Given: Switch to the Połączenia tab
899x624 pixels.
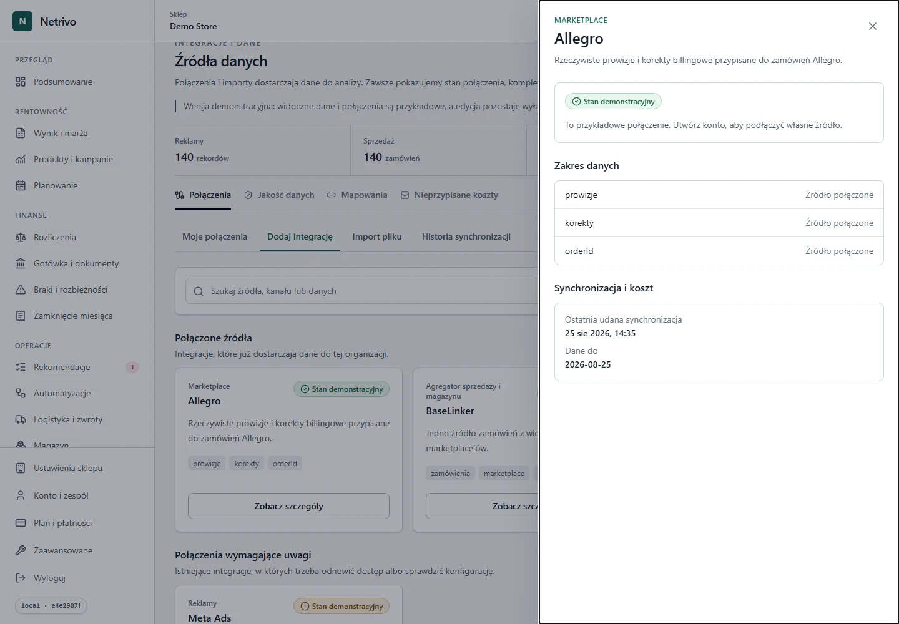Looking at the screenshot, I should point(204,195).
